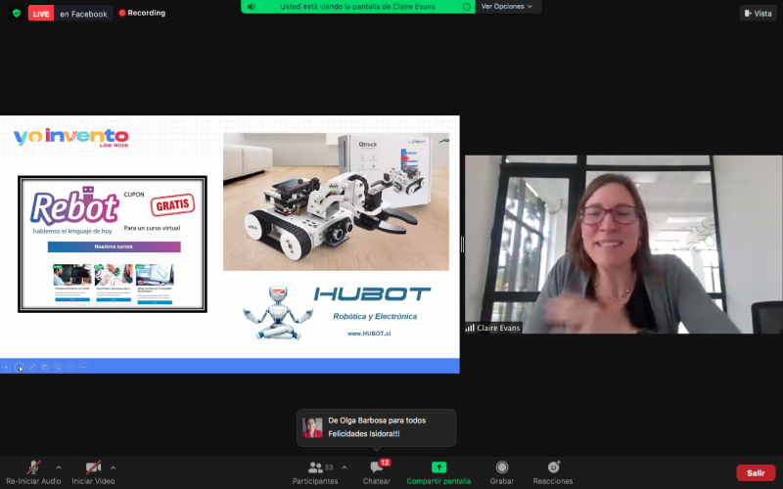Click slide grid overview icon in toolbar
This screenshot has height=489, width=783.
45,368
